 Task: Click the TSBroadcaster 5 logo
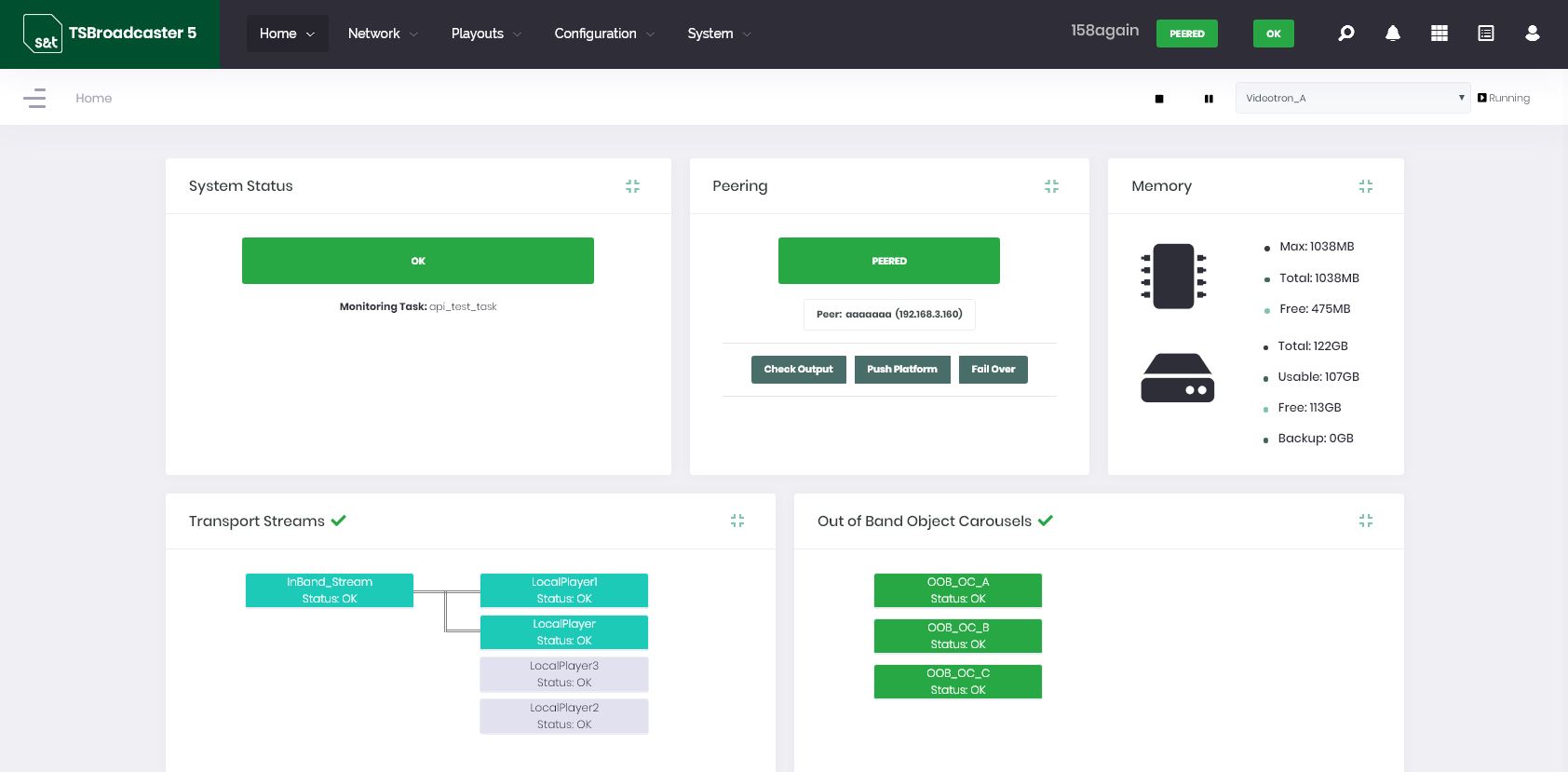pos(110,34)
